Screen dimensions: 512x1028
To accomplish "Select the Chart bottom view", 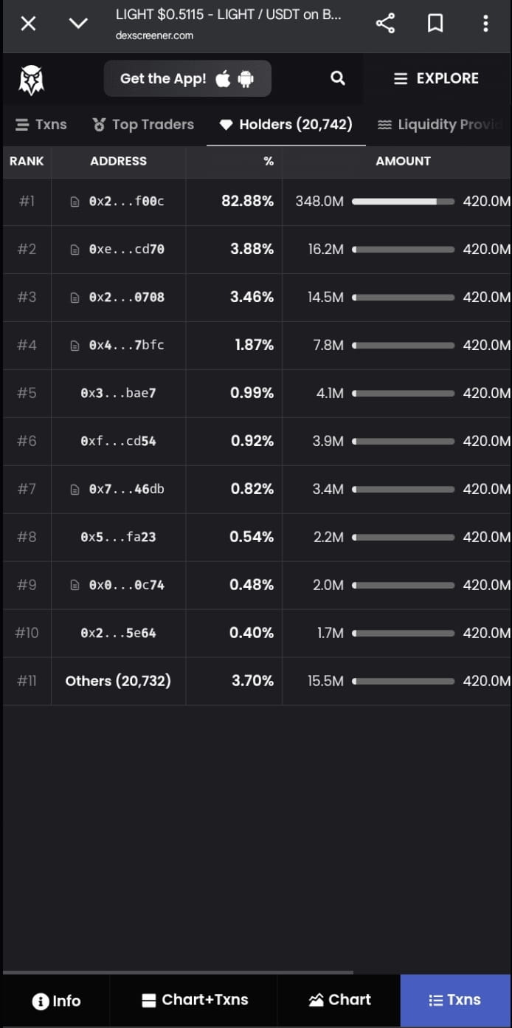I will pos(339,1001).
